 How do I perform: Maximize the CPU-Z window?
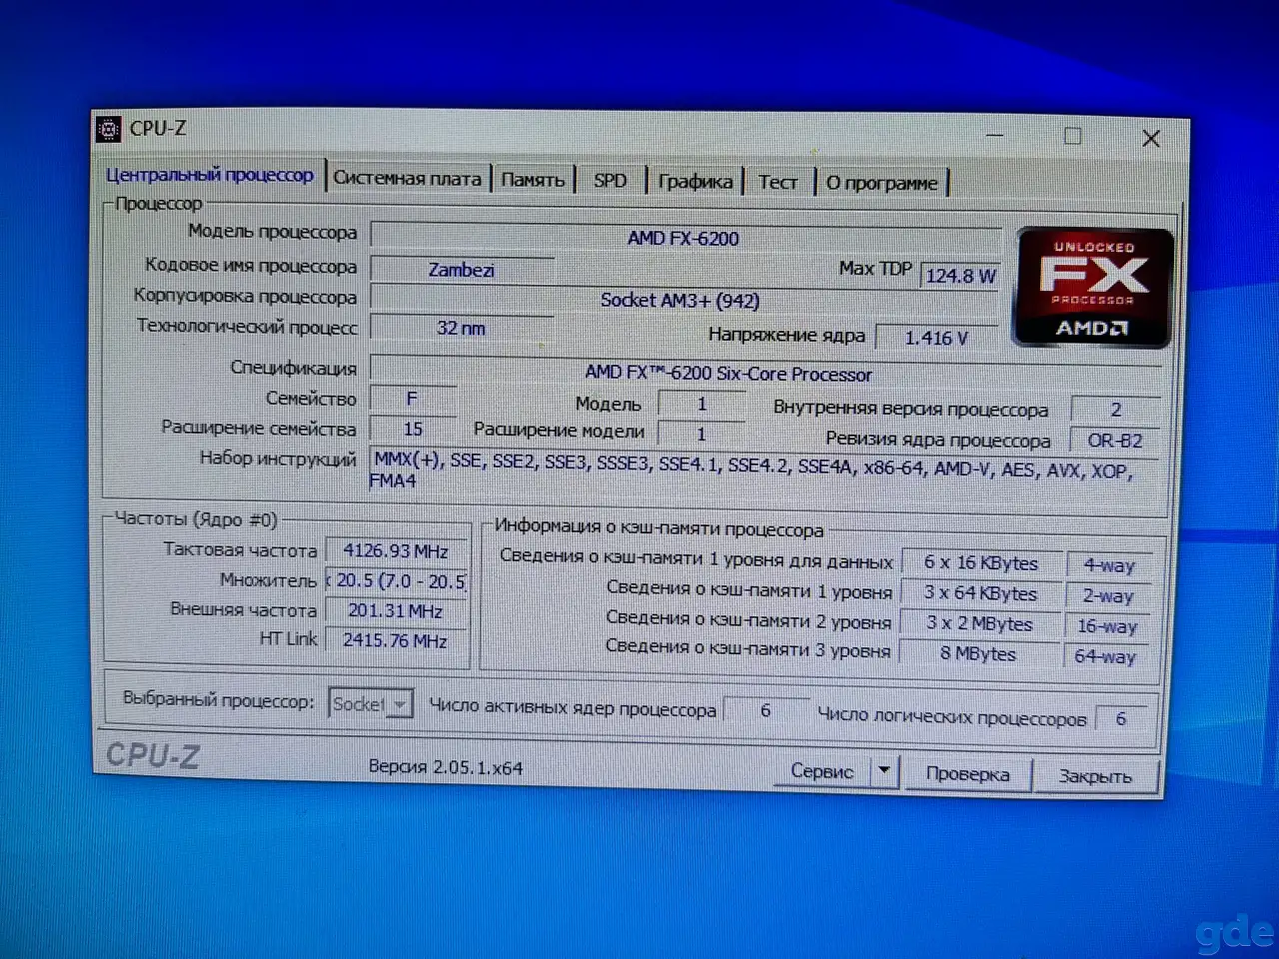(1072, 136)
